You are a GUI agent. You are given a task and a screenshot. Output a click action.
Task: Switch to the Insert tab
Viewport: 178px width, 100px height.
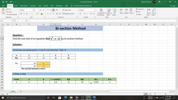(x=16, y=6)
